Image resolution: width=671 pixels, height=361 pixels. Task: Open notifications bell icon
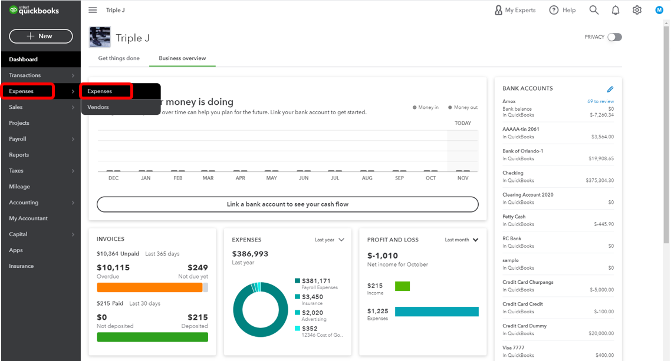pyautogui.click(x=616, y=10)
